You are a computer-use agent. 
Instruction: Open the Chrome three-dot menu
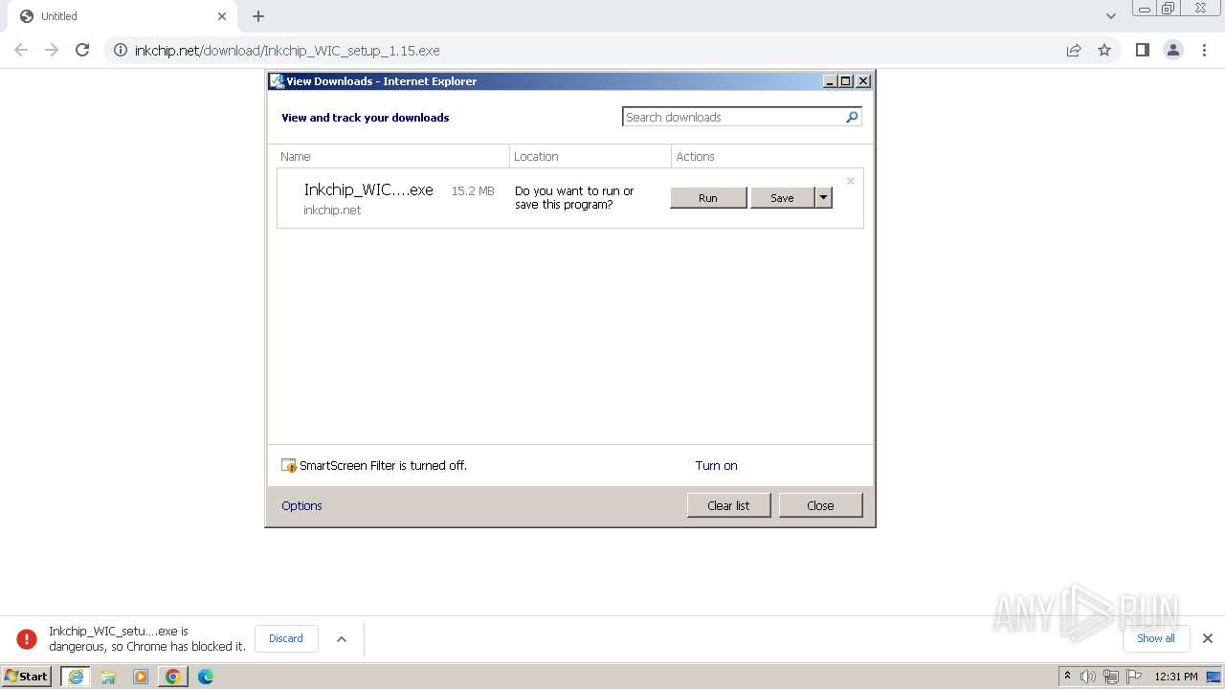(x=1205, y=50)
